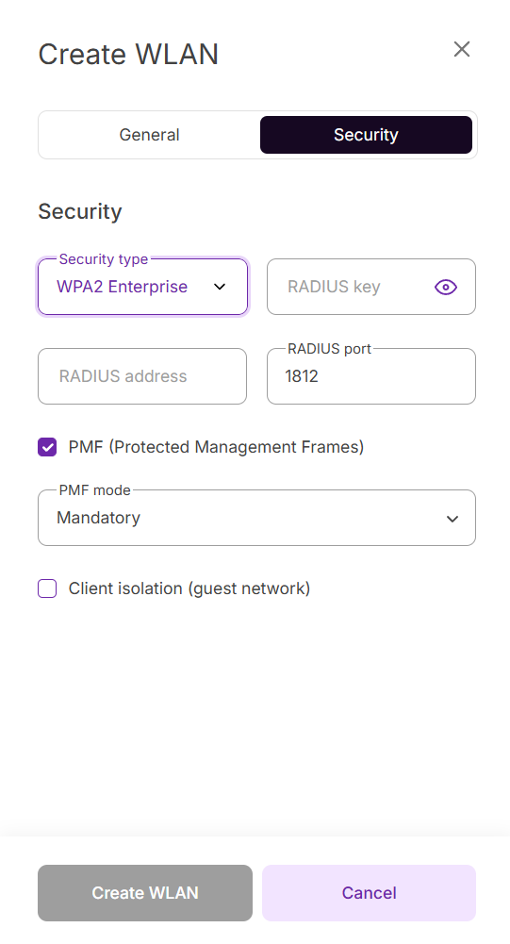Show the RADIUS key with eye icon

pyautogui.click(x=446, y=288)
